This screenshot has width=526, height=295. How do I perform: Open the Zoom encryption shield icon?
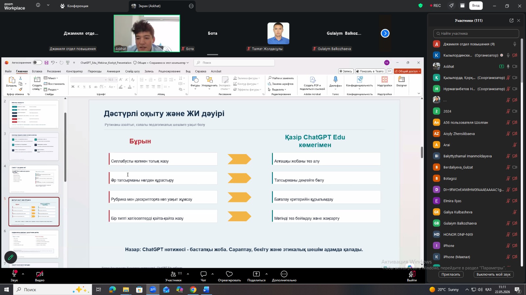[420, 6]
